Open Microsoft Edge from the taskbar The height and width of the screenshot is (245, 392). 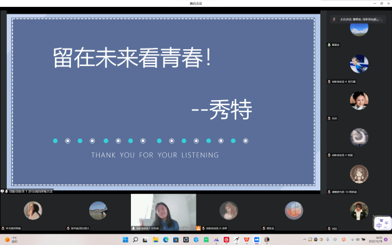coord(166,240)
